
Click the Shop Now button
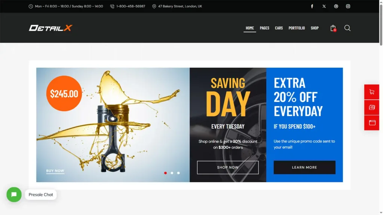(228, 168)
